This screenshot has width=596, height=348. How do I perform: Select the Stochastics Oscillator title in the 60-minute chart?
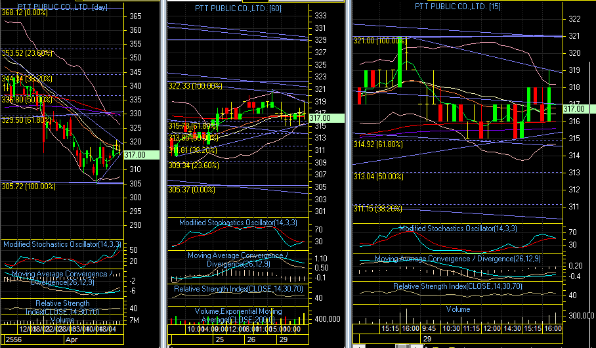click(x=238, y=223)
